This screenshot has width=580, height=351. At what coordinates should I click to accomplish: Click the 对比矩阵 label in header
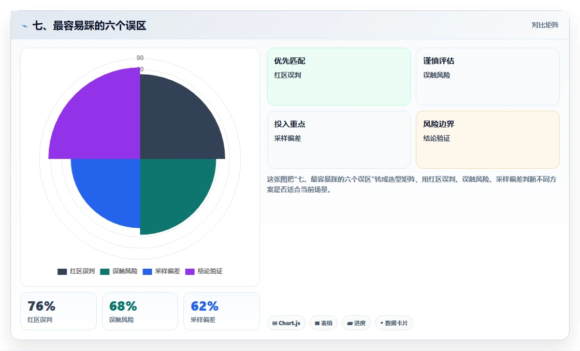(545, 25)
